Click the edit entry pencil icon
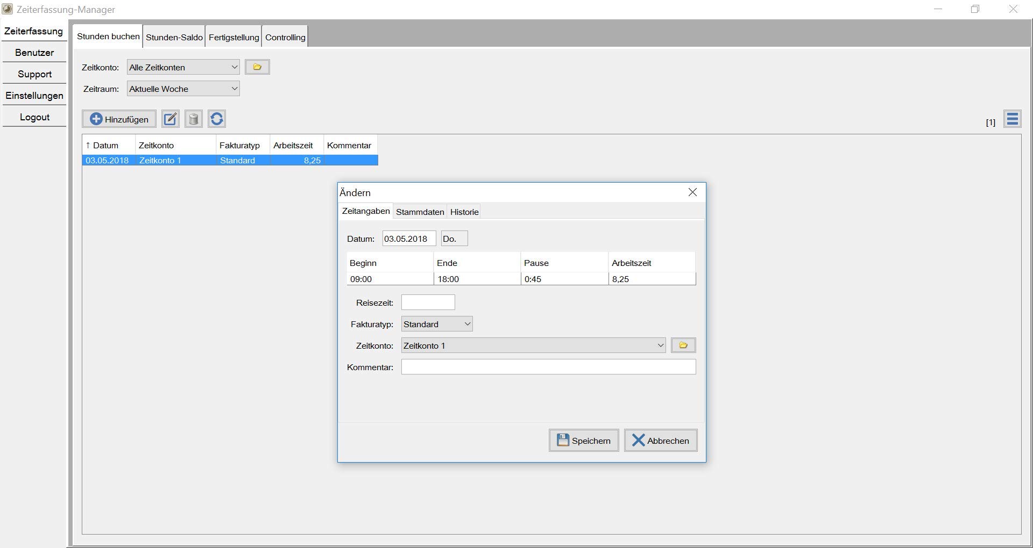Image resolution: width=1033 pixels, height=548 pixels. (171, 119)
